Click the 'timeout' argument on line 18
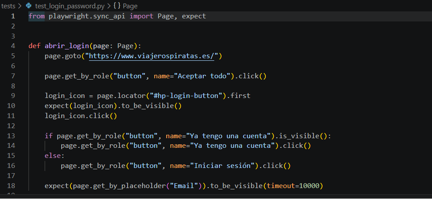Image resolution: width=432 pixels, height=199 pixels. 281,186
